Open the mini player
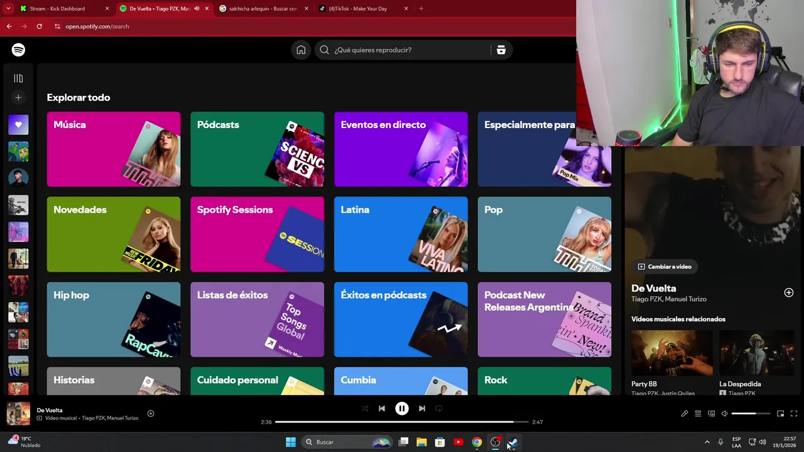Viewport: 804px width, 452px height. point(781,414)
